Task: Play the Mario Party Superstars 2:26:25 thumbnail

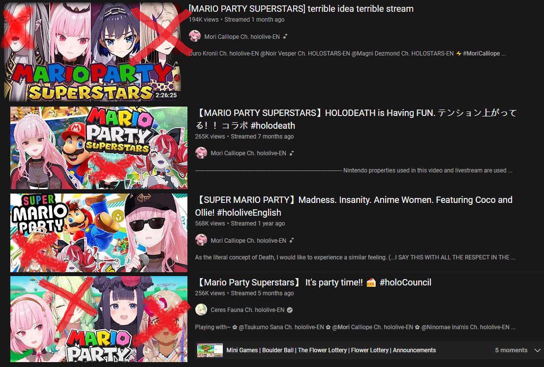Action: point(92,52)
